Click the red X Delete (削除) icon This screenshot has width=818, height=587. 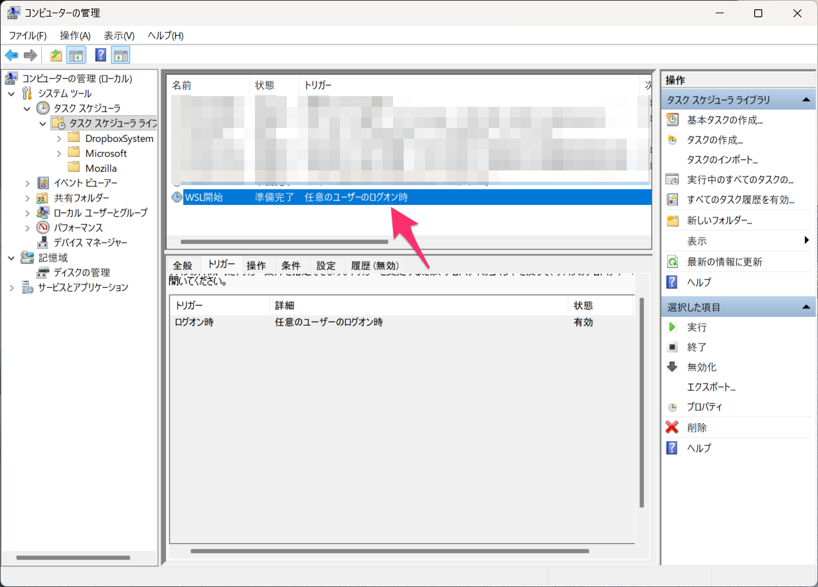[x=672, y=428]
